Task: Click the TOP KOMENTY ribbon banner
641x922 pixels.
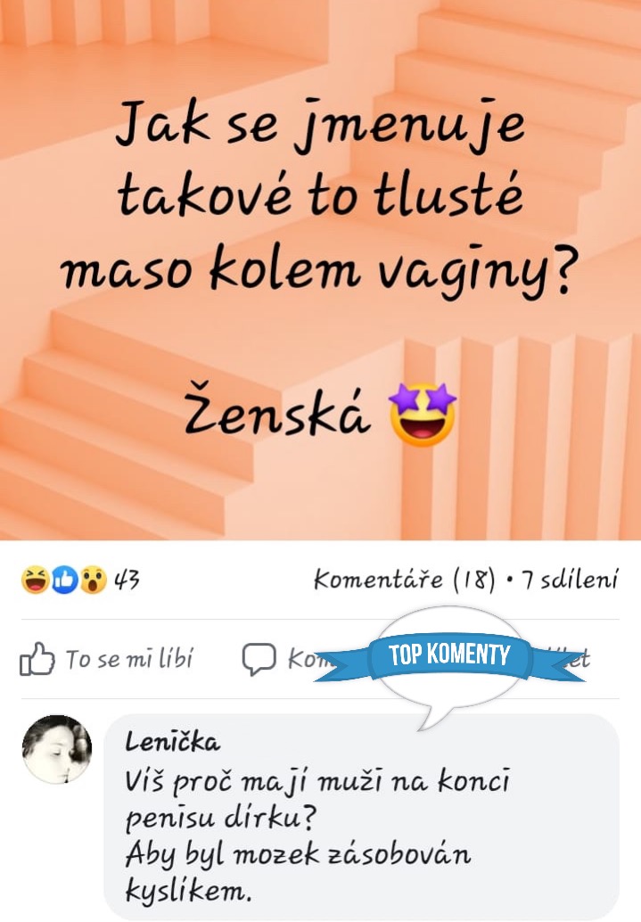Action: [449, 654]
